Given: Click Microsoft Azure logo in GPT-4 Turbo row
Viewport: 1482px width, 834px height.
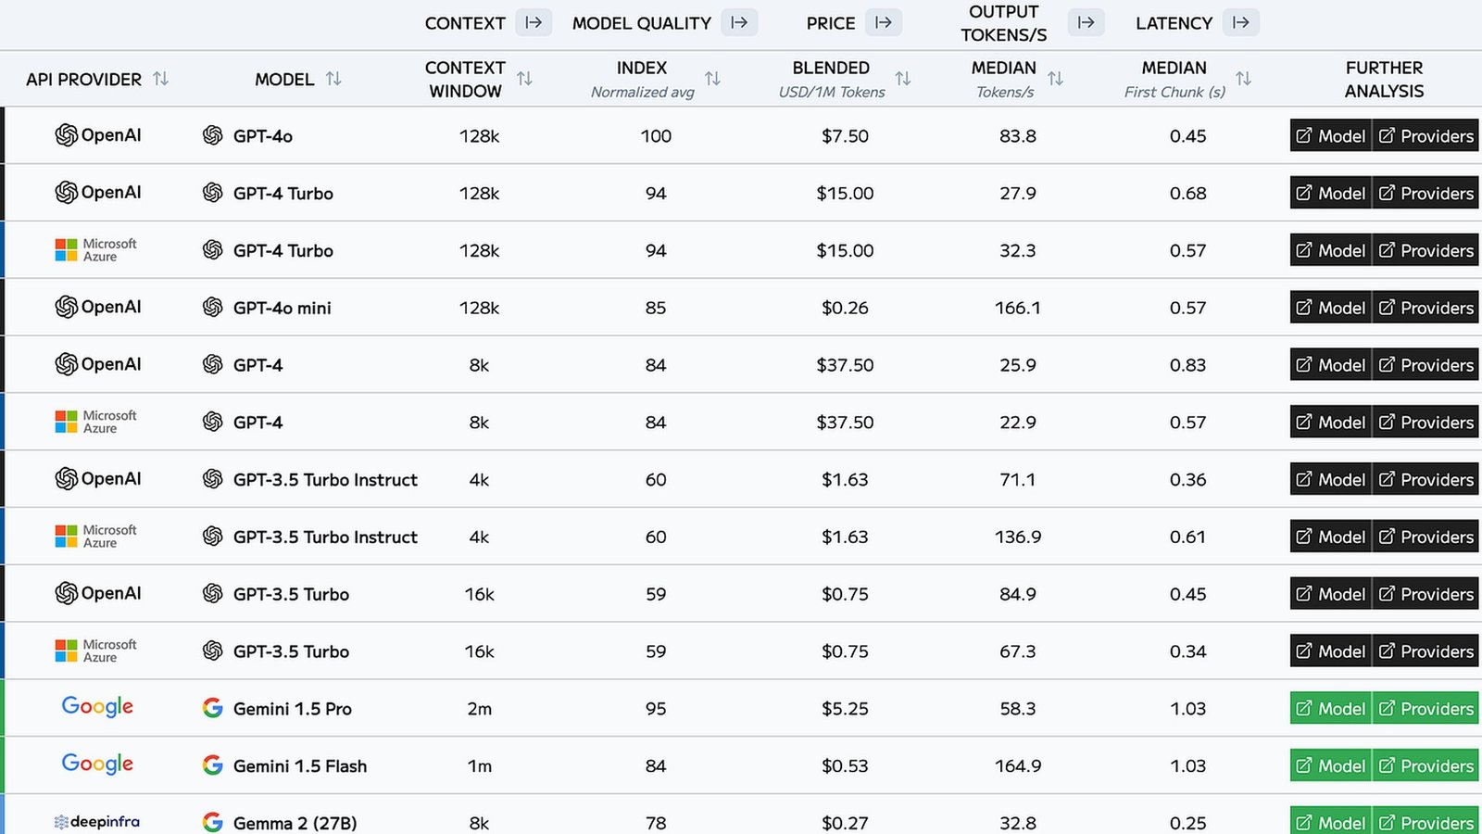Looking at the screenshot, I should (96, 250).
